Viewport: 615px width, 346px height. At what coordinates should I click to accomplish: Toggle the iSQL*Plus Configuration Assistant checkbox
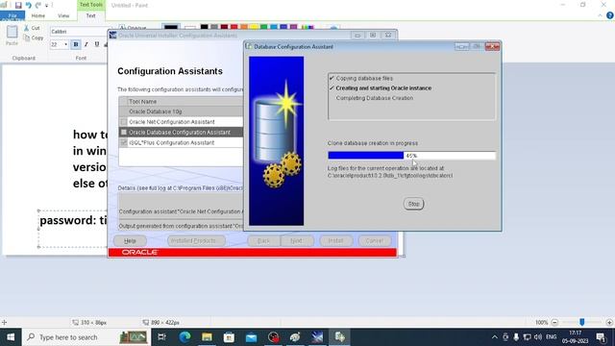[124, 143]
